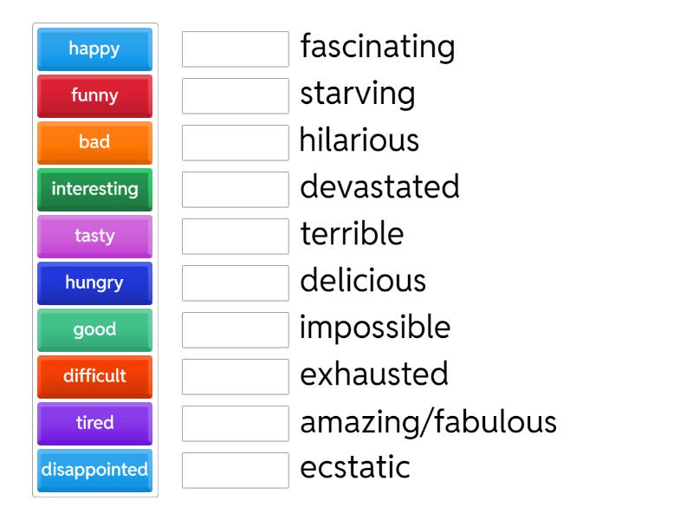Click the answer box beside delicious

point(235,283)
